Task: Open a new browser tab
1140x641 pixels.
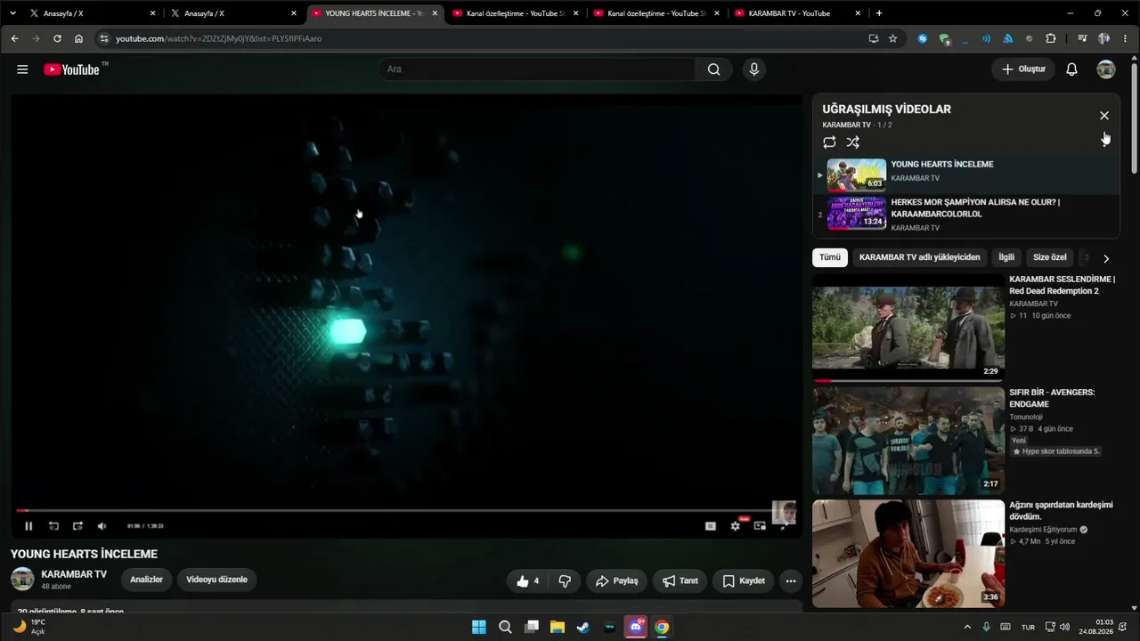Action: tap(879, 13)
